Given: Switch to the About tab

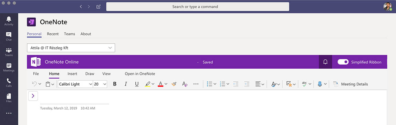Looking at the screenshot, I should click(86, 34).
